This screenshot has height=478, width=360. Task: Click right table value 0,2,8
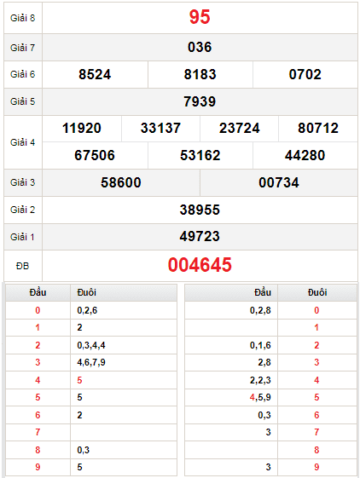(260, 310)
